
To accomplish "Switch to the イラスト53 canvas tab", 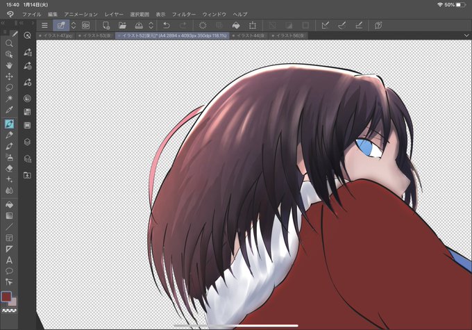I will point(95,35).
